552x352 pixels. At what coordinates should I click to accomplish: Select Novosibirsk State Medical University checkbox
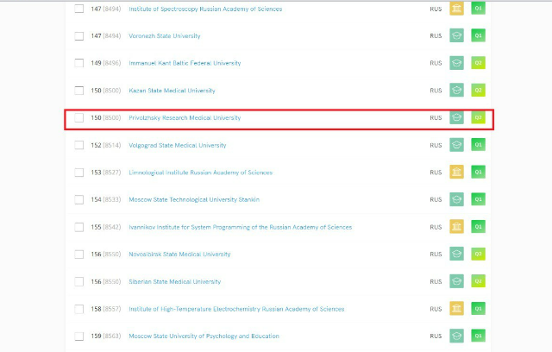point(79,255)
